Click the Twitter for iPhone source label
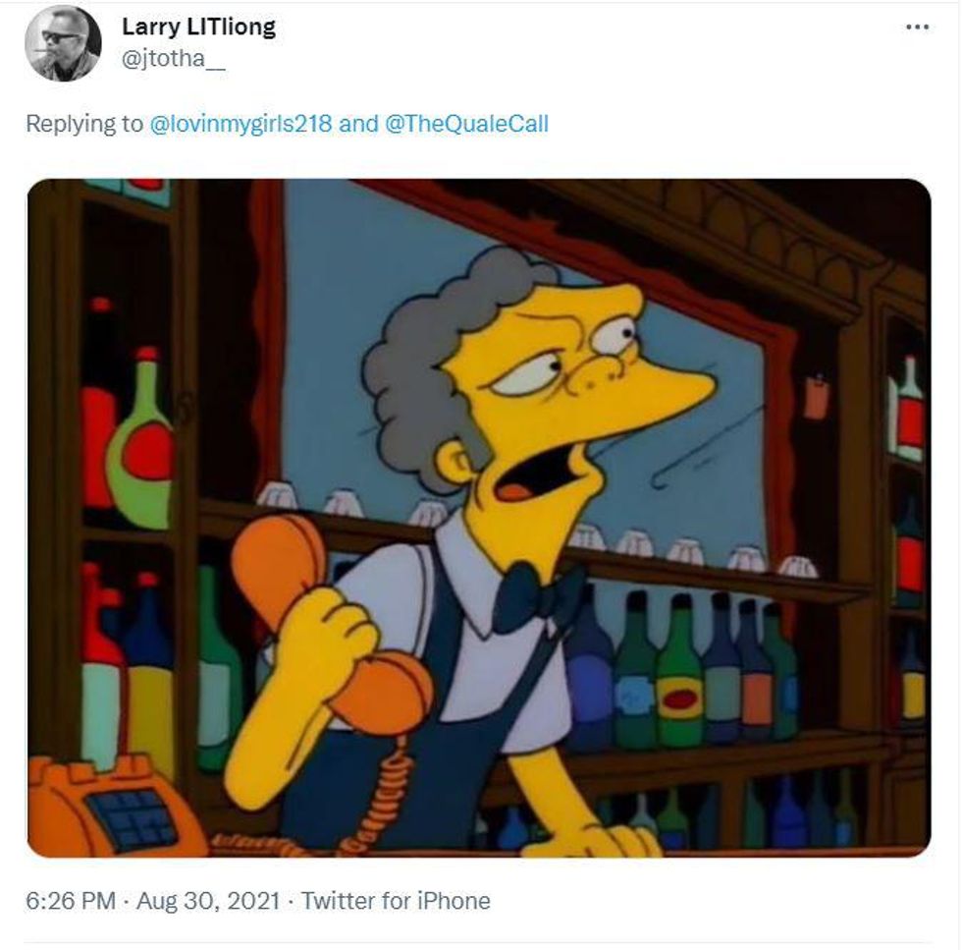This screenshot has height=950, width=962. click(396, 900)
